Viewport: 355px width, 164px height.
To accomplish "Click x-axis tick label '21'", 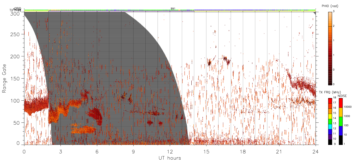I will (279, 152).
